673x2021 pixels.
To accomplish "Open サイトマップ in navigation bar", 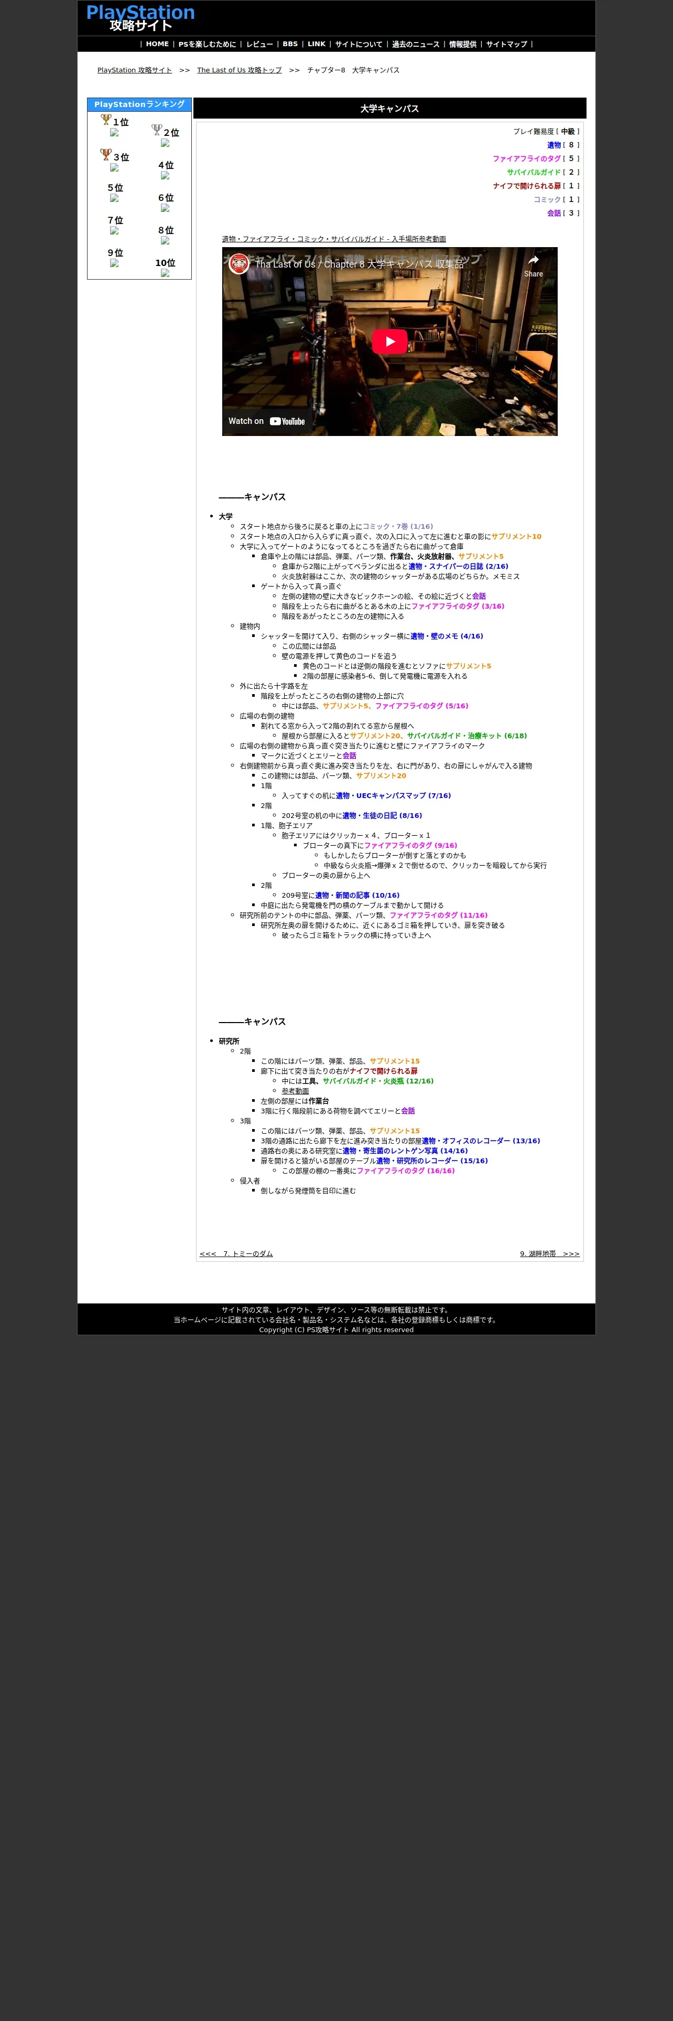I will tap(507, 44).
